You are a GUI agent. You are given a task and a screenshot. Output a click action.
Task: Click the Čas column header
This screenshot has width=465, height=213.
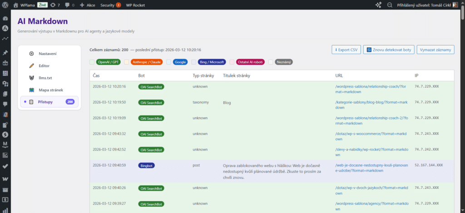tap(96, 76)
